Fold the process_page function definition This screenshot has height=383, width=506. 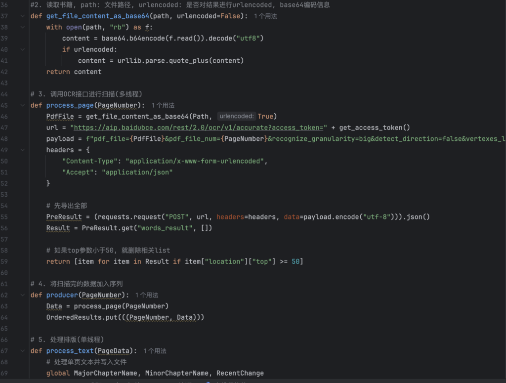(x=23, y=105)
